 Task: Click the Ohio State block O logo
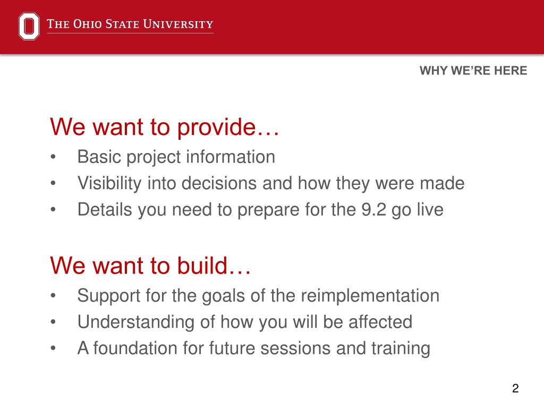(29, 26)
